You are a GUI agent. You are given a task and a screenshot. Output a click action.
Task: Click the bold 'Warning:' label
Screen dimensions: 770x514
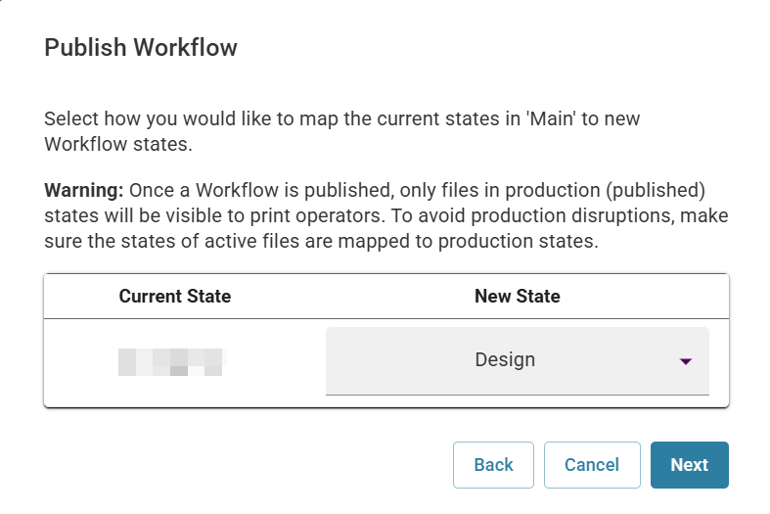coord(84,190)
